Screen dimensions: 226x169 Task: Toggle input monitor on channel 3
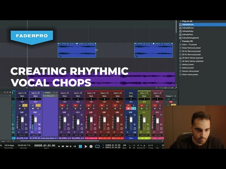(x=38, y=108)
